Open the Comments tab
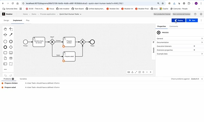204x122 pixels. point(173,26)
